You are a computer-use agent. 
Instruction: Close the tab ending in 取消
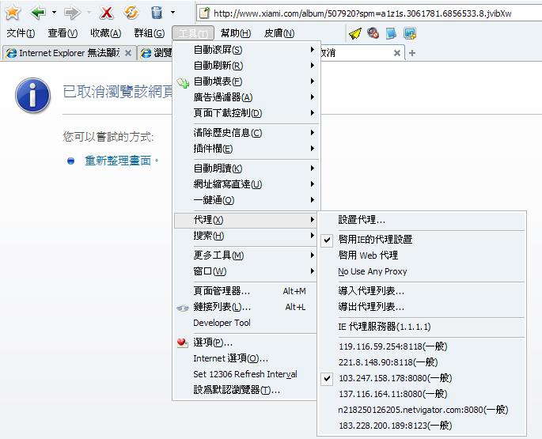coord(397,53)
